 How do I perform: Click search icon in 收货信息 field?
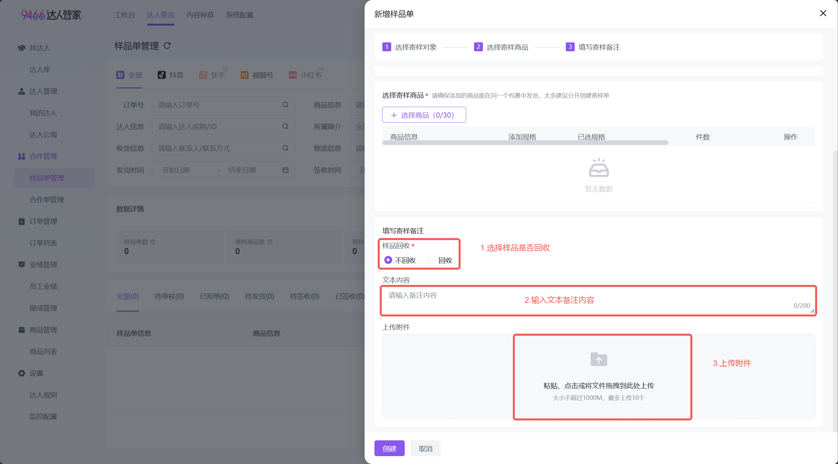tap(285, 148)
